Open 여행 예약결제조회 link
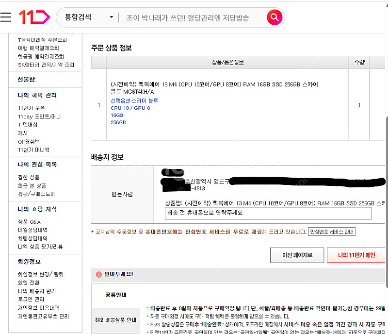The width and height of the screenshot is (388, 334). pos(38,48)
